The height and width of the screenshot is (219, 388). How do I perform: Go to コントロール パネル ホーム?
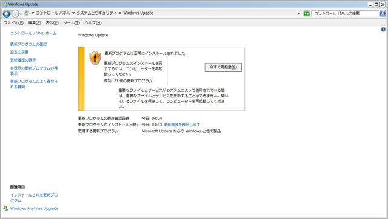pyautogui.click(x=33, y=33)
